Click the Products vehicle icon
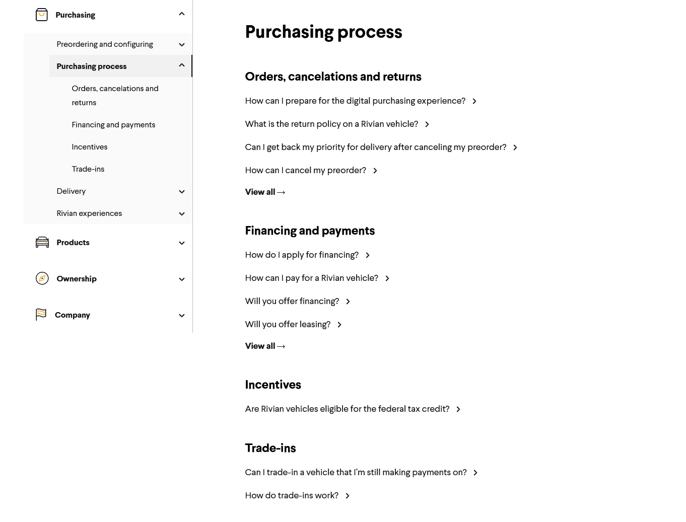This screenshot has height=522, width=686. (42, 242)
